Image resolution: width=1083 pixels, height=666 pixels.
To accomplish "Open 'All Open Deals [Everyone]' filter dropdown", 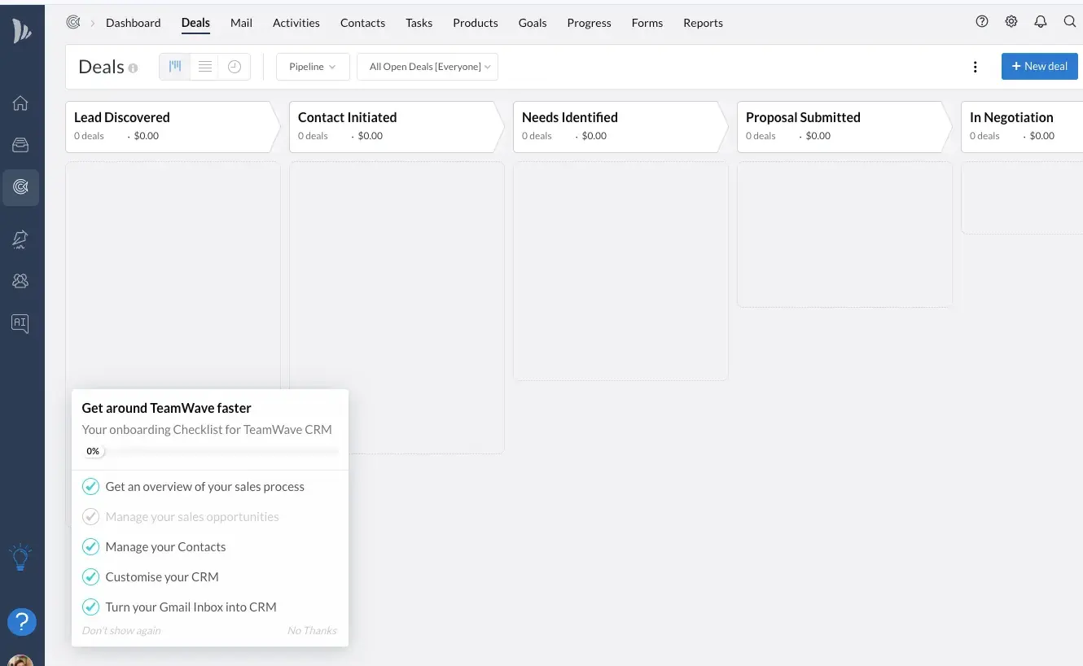I will pos(427,67).
